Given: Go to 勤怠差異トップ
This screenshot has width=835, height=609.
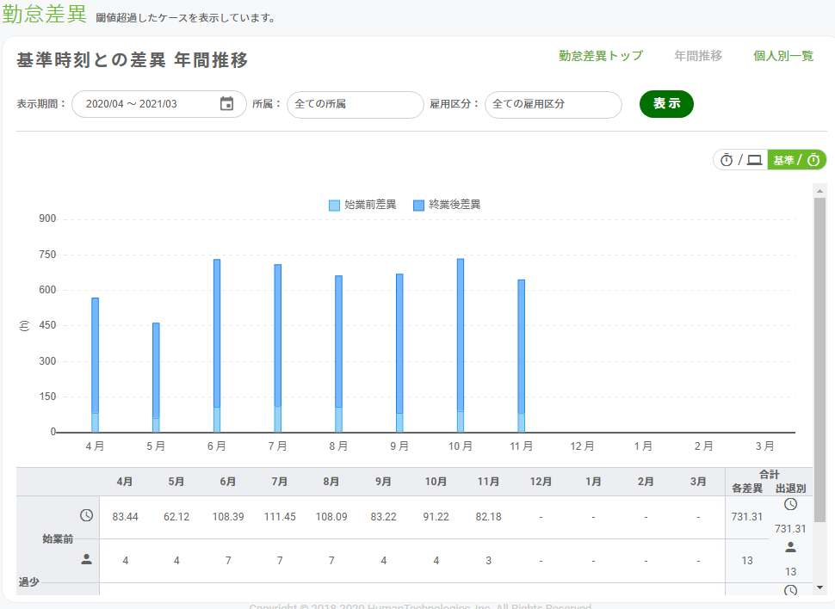Looking at the screenshot, I should click(x=601, y=56).
